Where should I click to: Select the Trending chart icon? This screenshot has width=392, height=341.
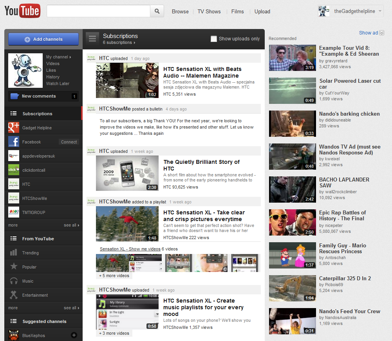(x=14, y=253)
